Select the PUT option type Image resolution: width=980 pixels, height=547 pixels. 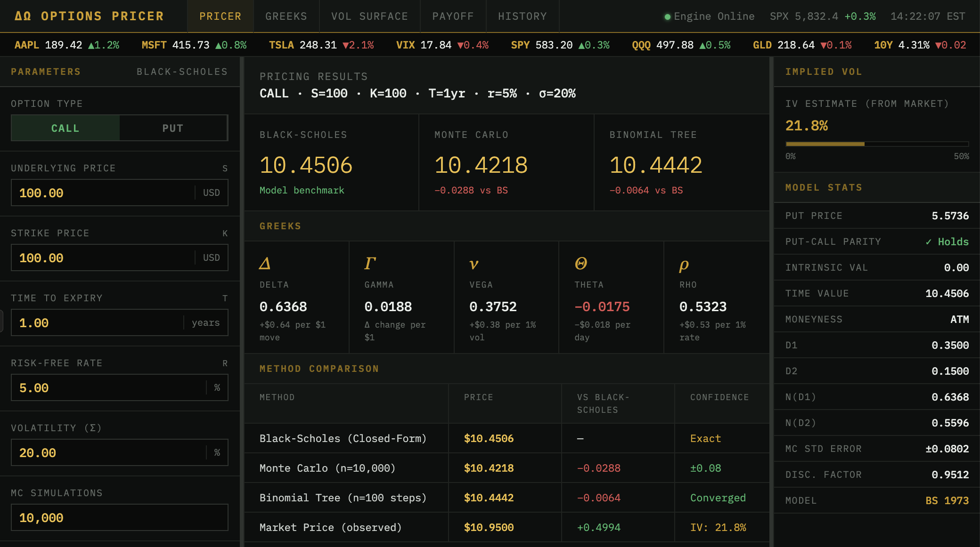tap(173, 128)
